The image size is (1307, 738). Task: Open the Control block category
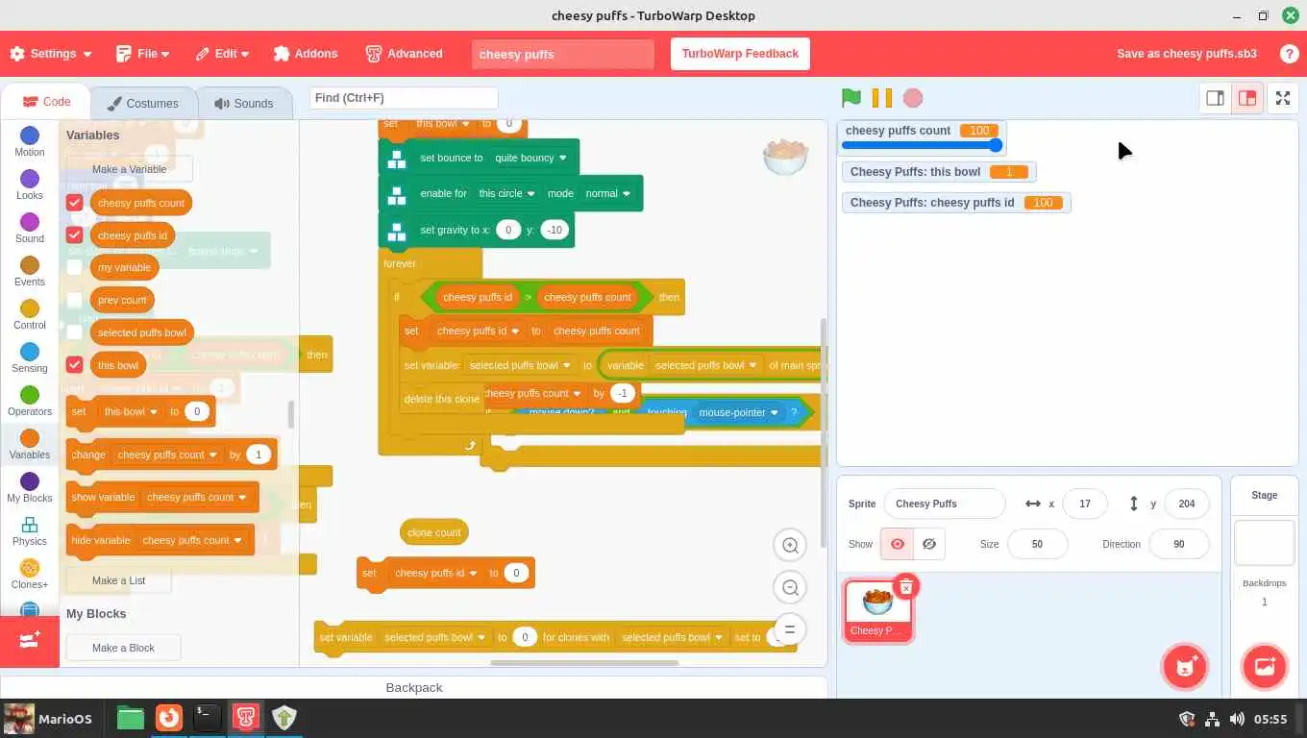(30, 315)
